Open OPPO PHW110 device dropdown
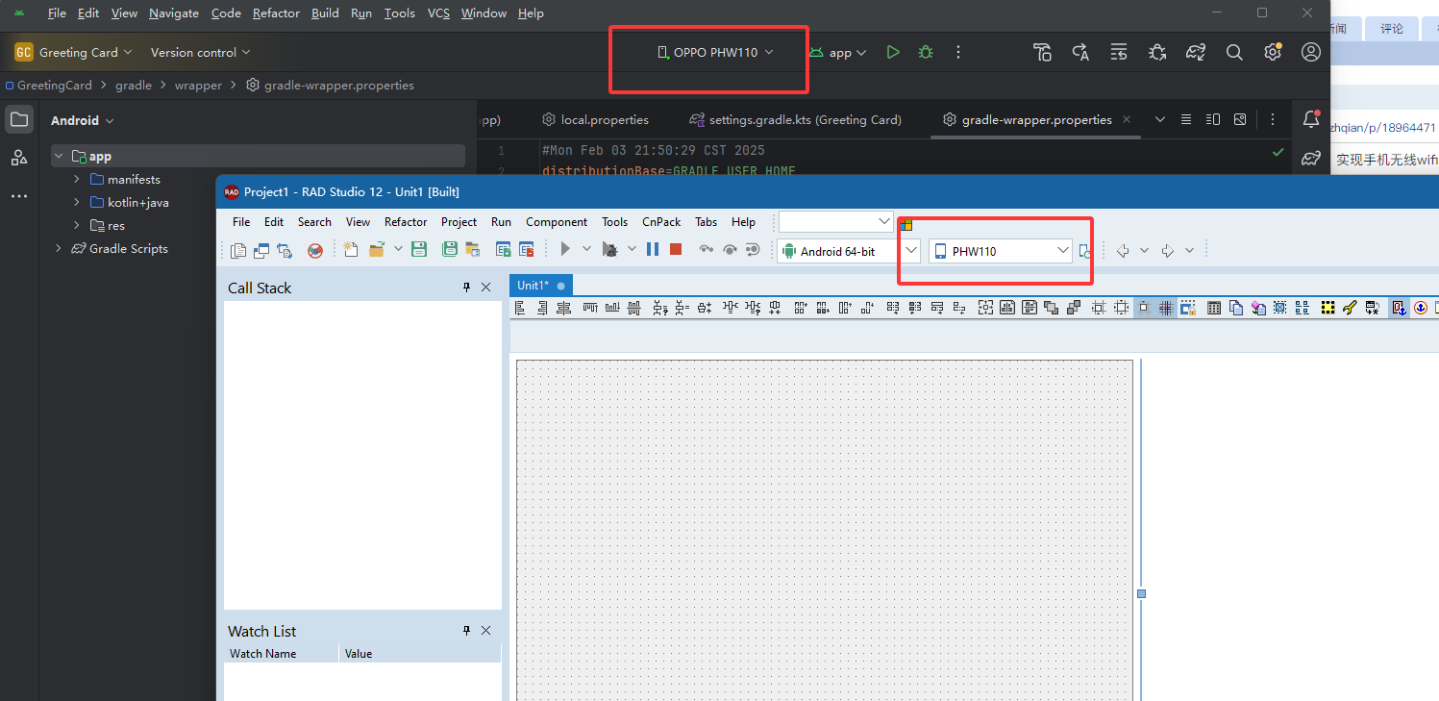 click(x=715, y=53)
